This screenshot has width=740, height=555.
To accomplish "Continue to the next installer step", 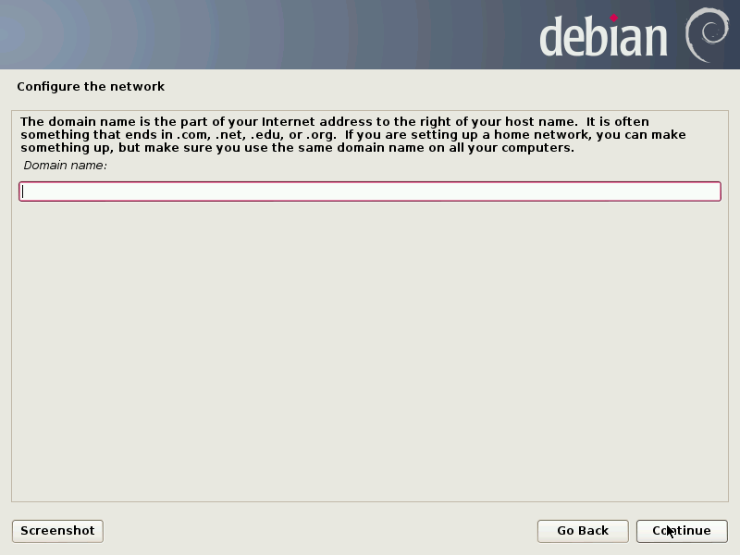I will 682,531.
